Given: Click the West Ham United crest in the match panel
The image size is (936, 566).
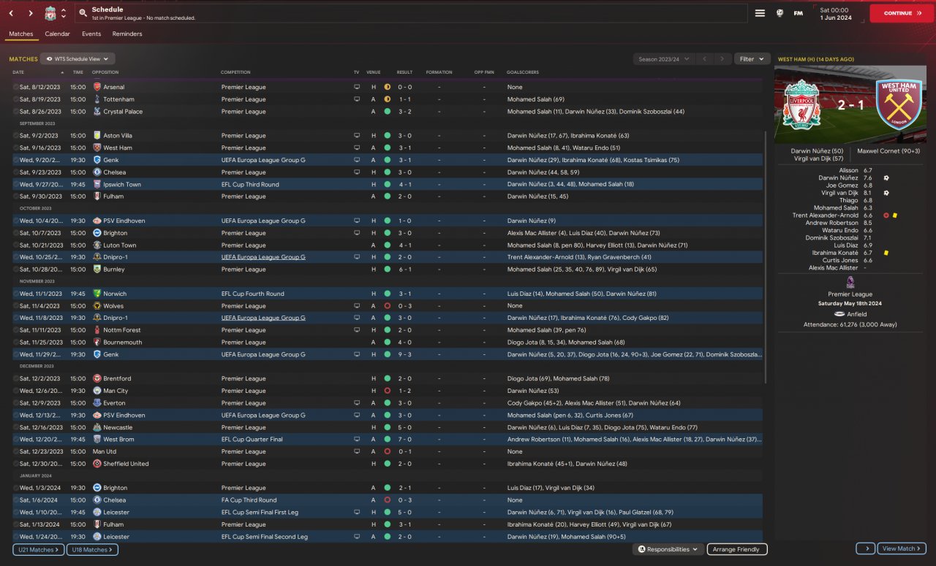Looking at the screenshot, I should pos(899,104).
